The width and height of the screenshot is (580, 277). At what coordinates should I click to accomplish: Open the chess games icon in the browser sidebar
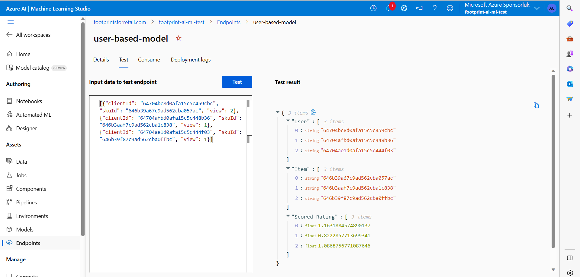tap(570, 54)
